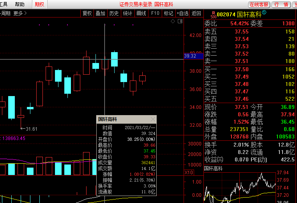Click the R 500 margin icon

214,15
